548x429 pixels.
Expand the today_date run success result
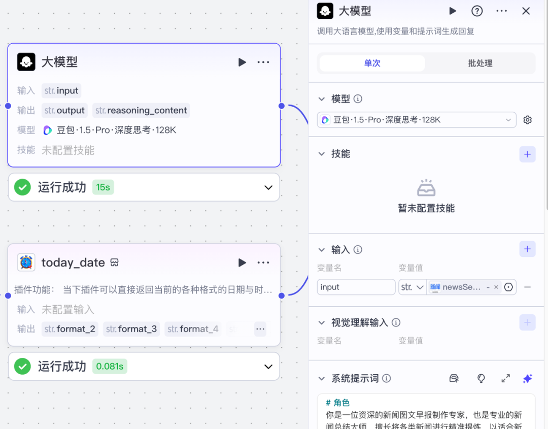(x=268, y=366)
